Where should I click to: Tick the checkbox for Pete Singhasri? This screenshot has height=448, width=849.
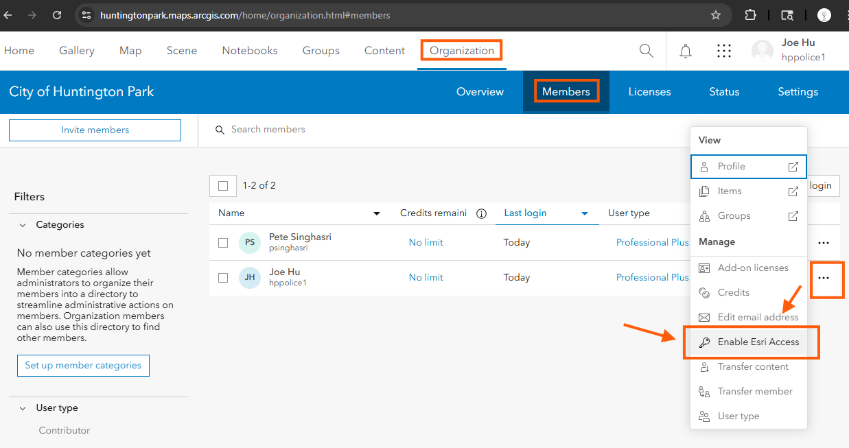click(x=223, y=243)
